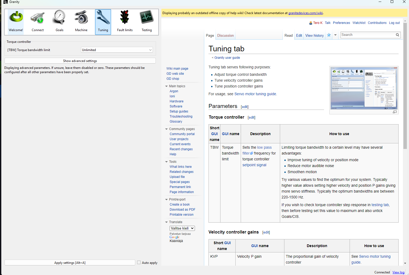Open the Connect plug icon tab

pyautogui.click(x=38, y=22)
